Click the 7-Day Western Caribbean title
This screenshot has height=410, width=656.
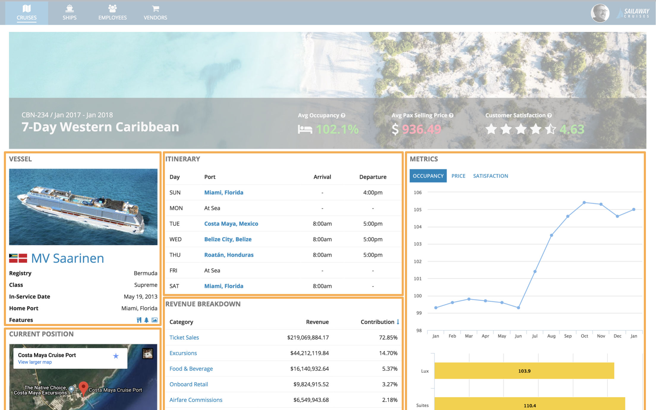click(x=100, y=127)
